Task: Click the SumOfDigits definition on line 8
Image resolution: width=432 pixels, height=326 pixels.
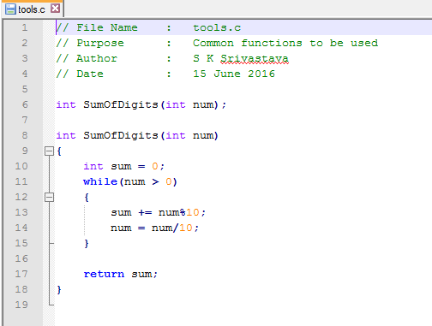Action: click(137, 135)
